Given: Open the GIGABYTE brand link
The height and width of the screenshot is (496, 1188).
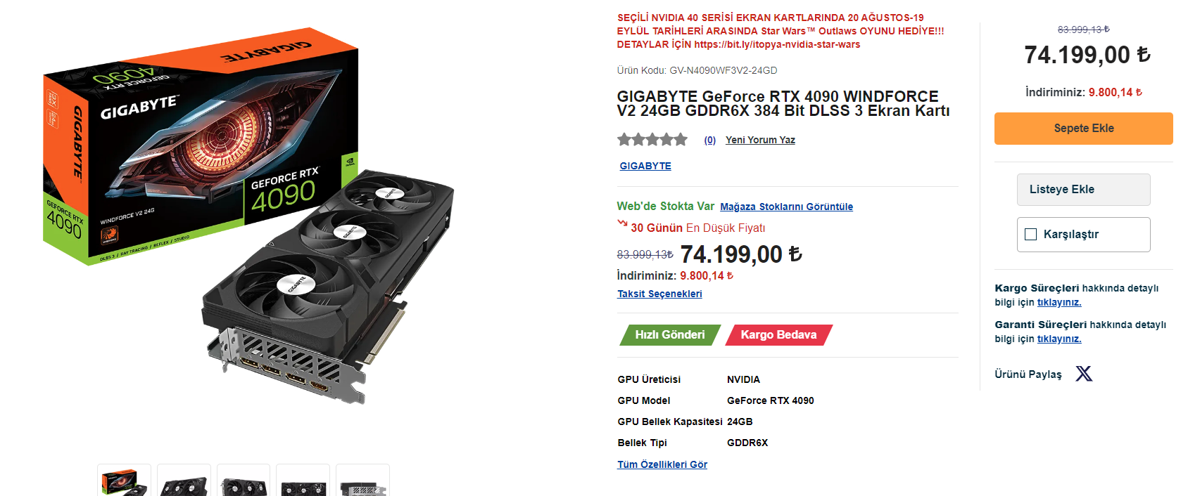Looking at the screenshot, I should [645, 166].
